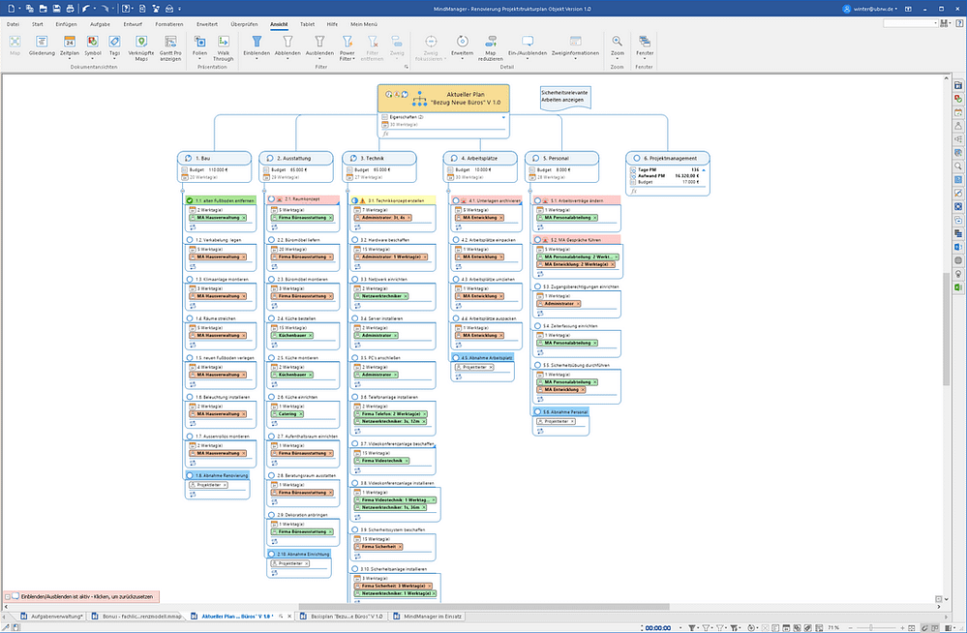This screenshot has height=633, width=967.
Task: Click the Einblenden filter funnel
Action: (x=257, y=46)
